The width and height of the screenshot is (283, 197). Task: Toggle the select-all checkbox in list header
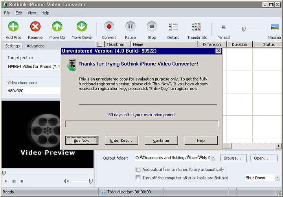99,44
